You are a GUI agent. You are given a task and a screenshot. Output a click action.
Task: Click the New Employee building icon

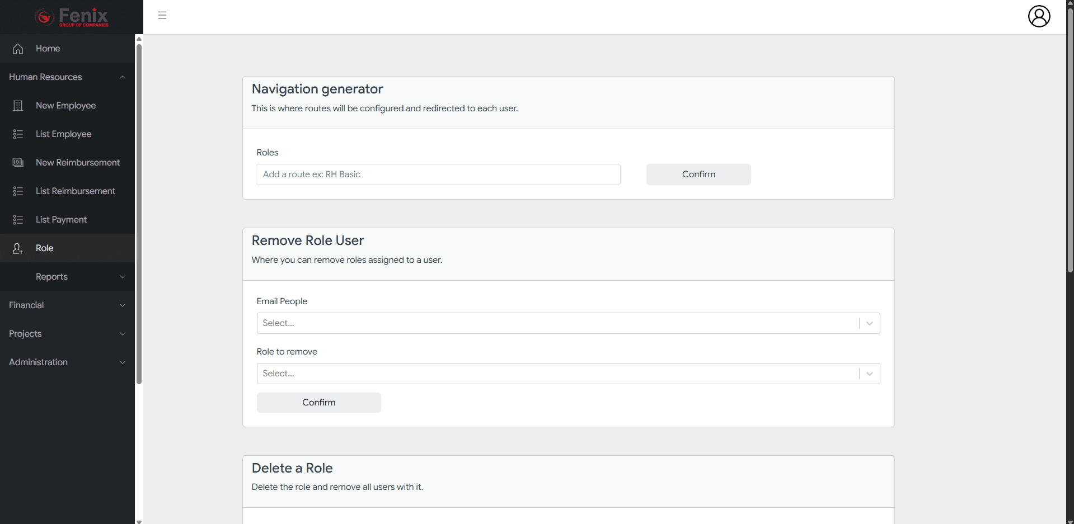point(18,106)
